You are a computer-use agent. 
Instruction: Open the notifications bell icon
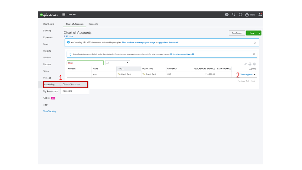[260, 15]
